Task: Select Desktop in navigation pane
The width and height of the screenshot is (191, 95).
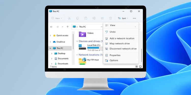Action: click(62, 53)
